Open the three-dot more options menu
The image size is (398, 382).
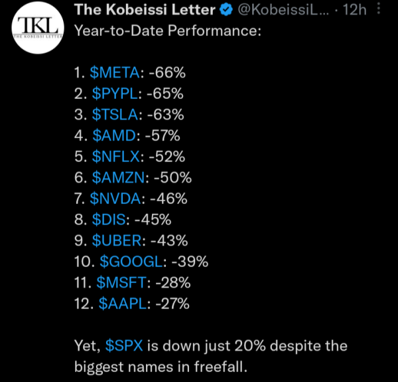pos(379,9)
